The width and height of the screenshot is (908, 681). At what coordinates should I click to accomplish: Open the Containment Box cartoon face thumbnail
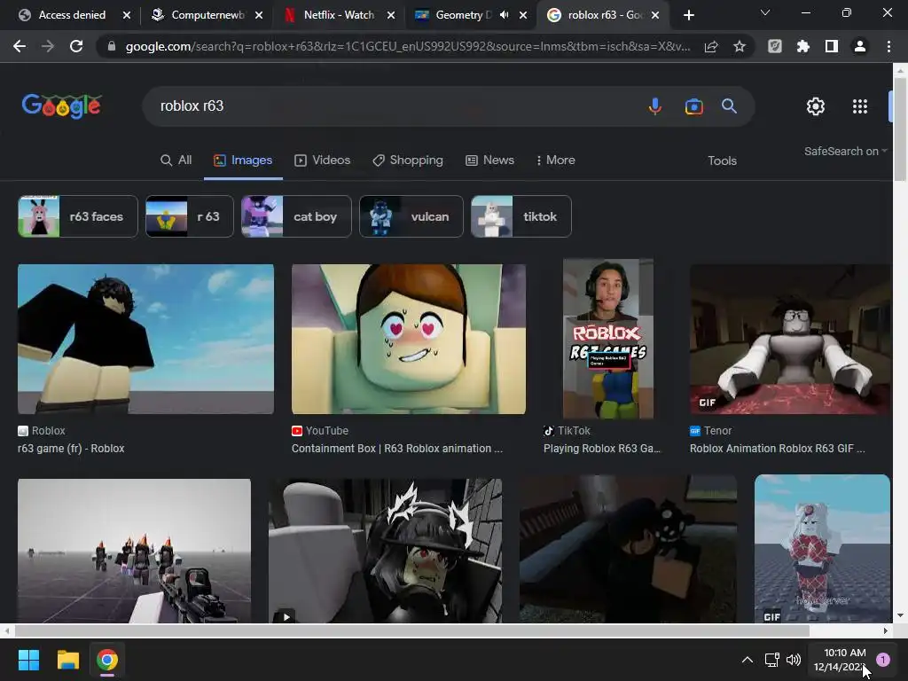409,340
